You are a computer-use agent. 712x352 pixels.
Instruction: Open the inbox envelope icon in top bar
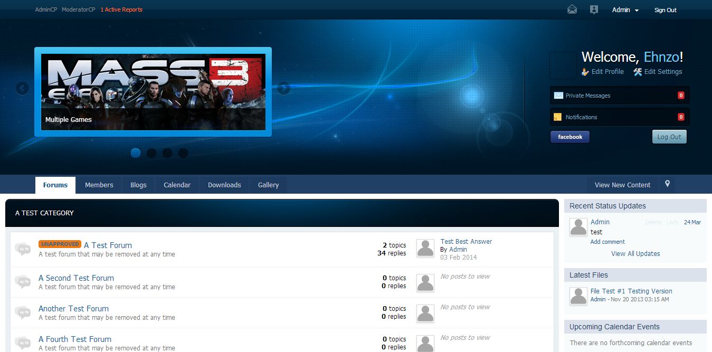[x=572, y=9]
